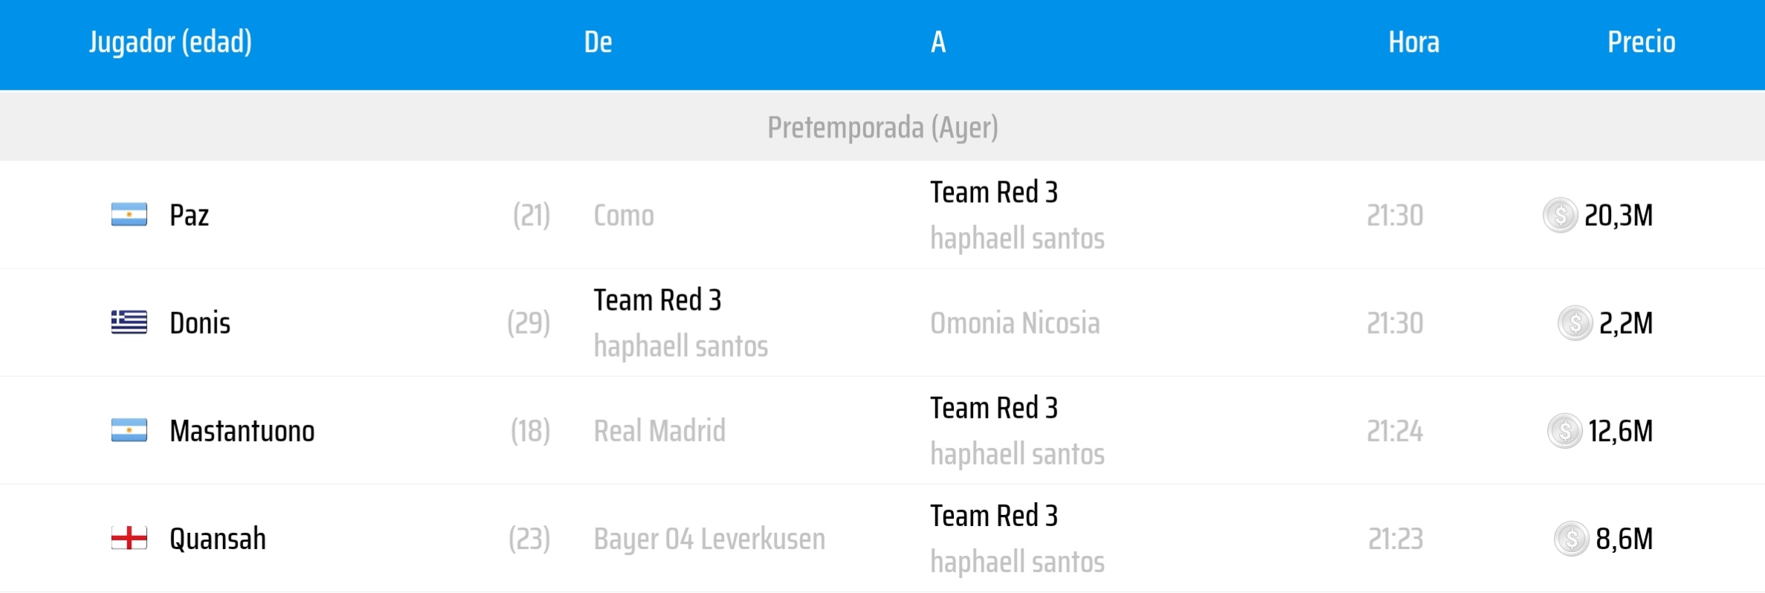Click the 'Jugador (edad)' column header
Screen dimensions: 1765x593
point(170,42)
